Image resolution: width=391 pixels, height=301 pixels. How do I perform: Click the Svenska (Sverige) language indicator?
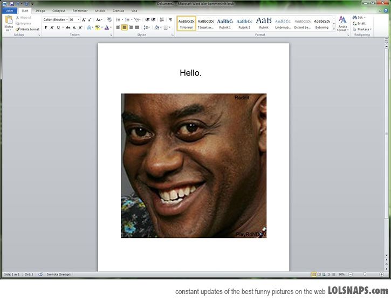(58, 275)
